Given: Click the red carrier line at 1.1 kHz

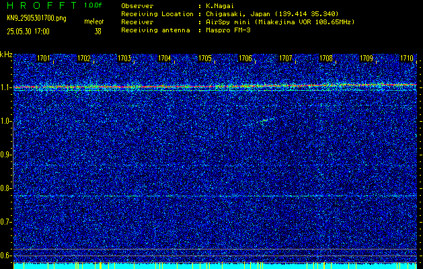Looking at the screenshot, I should click(x=215, y=86).
